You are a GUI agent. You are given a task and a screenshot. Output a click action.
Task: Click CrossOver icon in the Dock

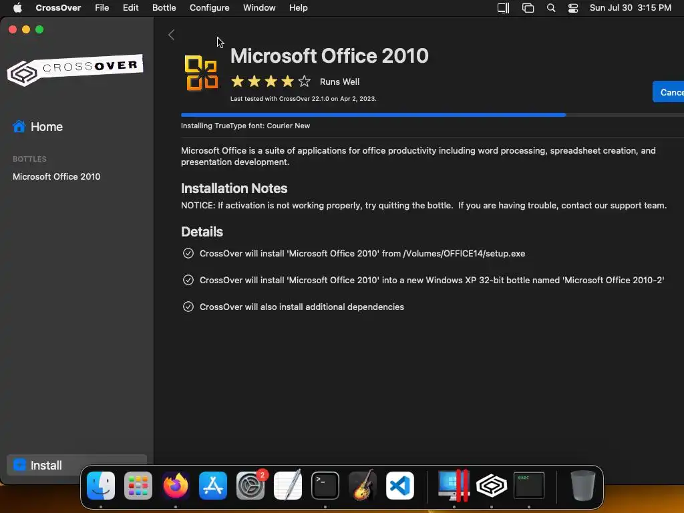coord(492,486)
